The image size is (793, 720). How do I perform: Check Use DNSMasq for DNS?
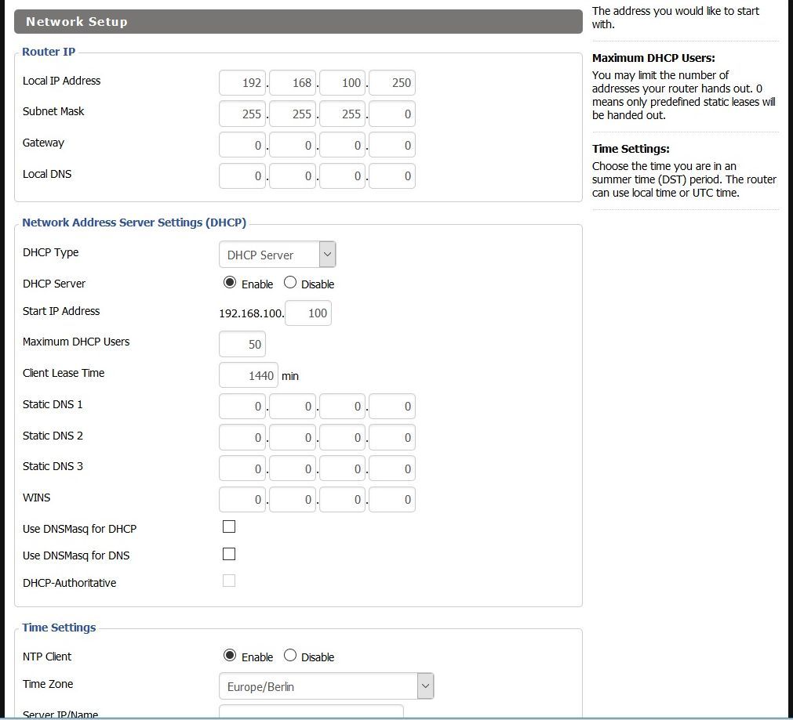point(229,554)
